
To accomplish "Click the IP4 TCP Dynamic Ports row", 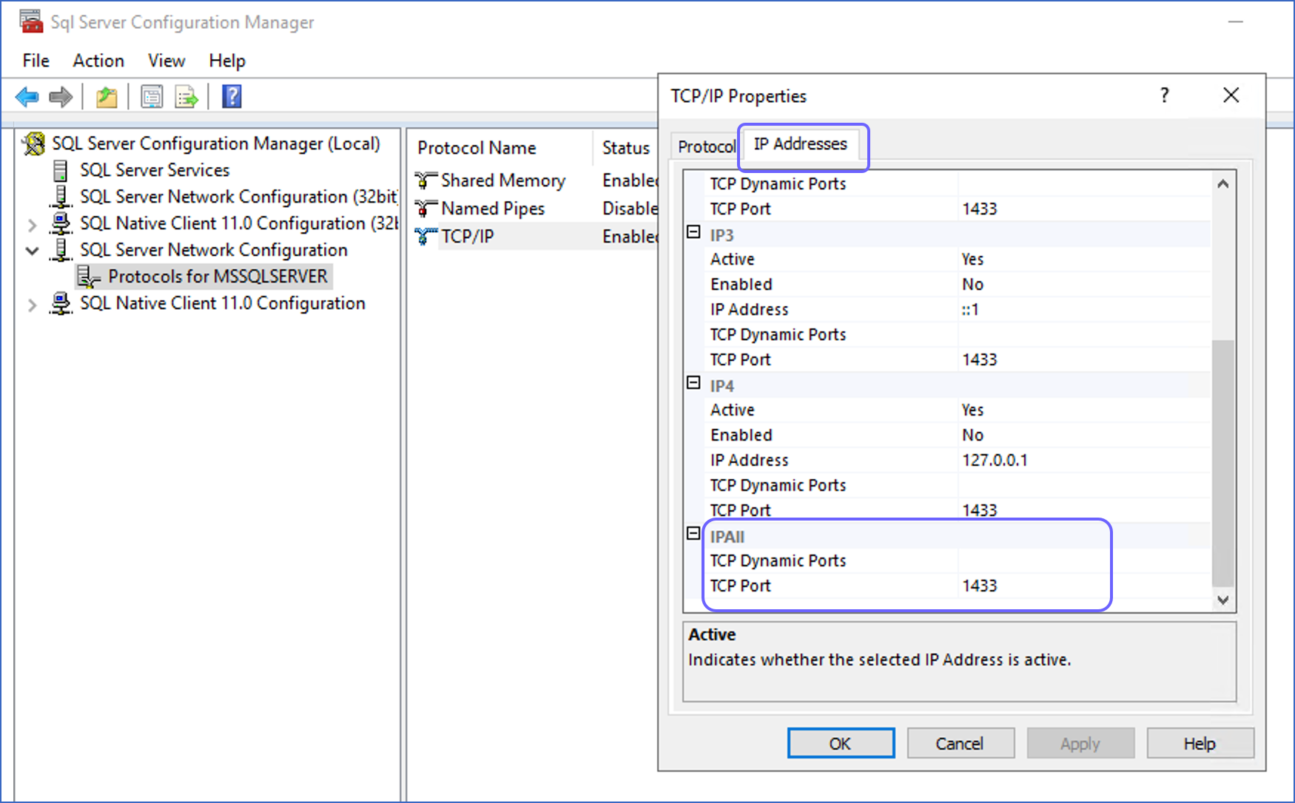I will point(958,485).
